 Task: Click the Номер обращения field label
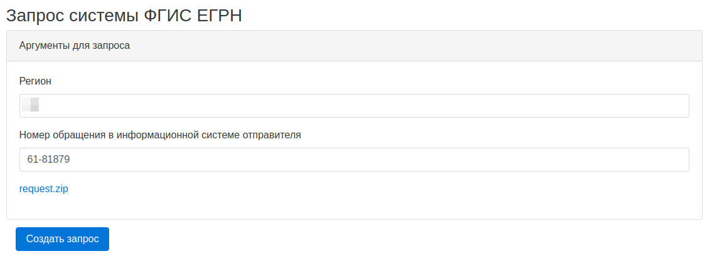click(x=160, y=135)
